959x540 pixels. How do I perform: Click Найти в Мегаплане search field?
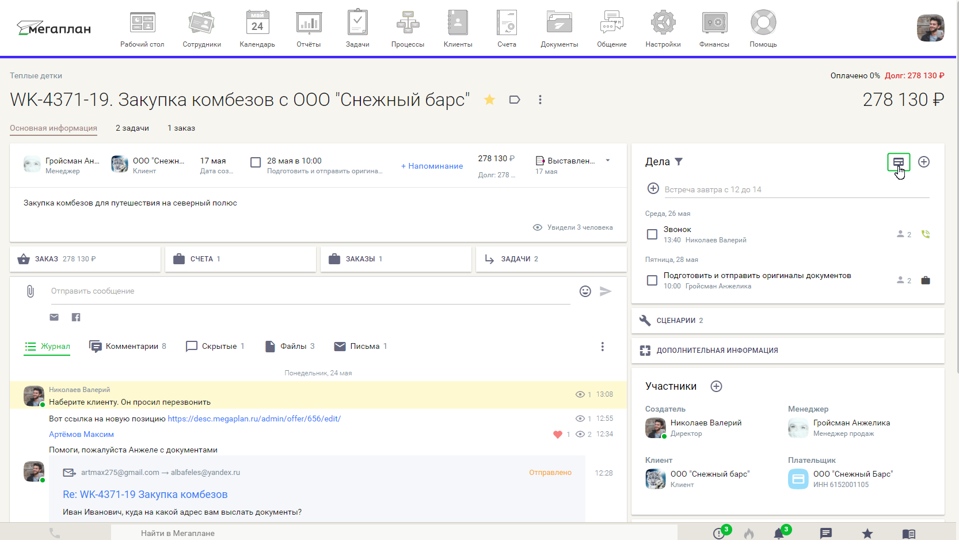394,533
